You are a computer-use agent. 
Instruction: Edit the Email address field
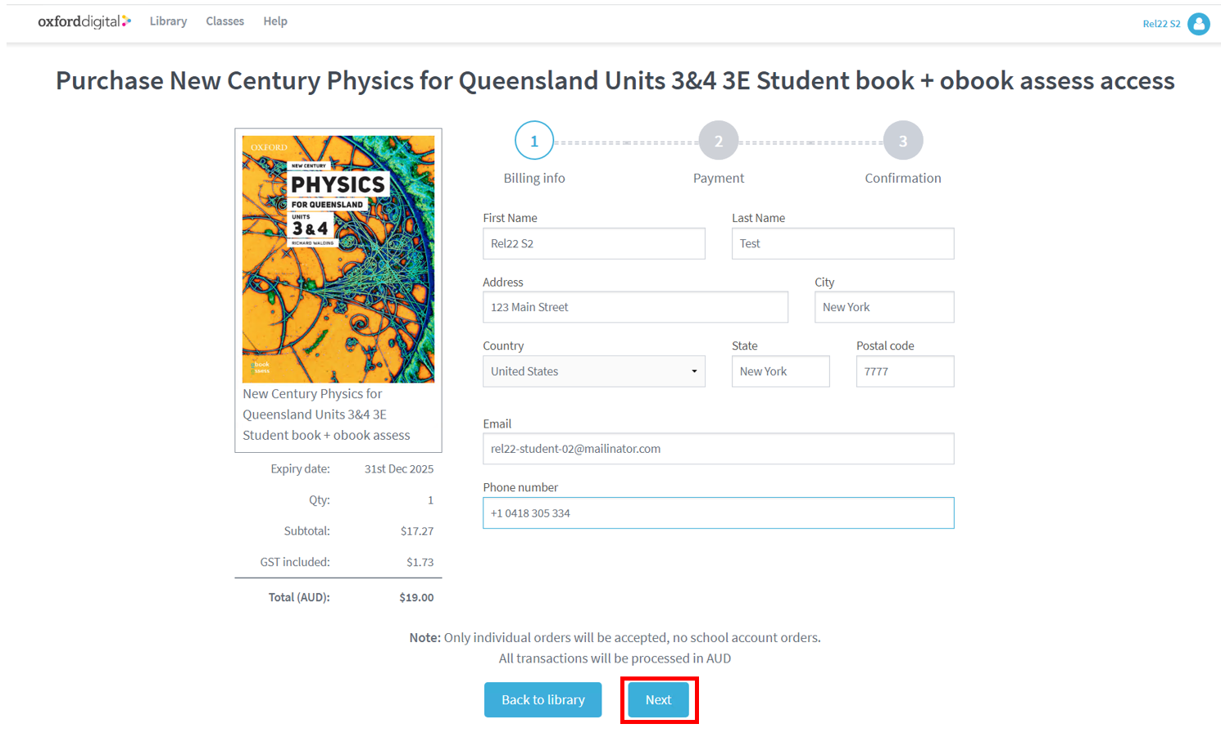[x=718, y=449]
